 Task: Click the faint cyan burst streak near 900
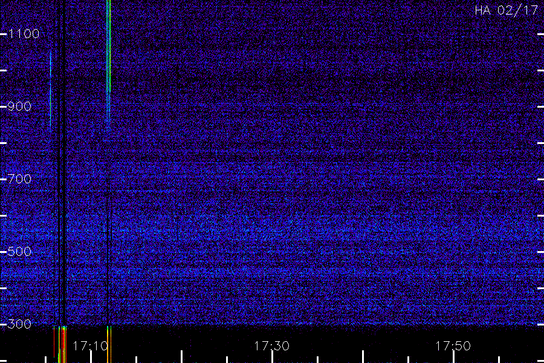(51, 91)
